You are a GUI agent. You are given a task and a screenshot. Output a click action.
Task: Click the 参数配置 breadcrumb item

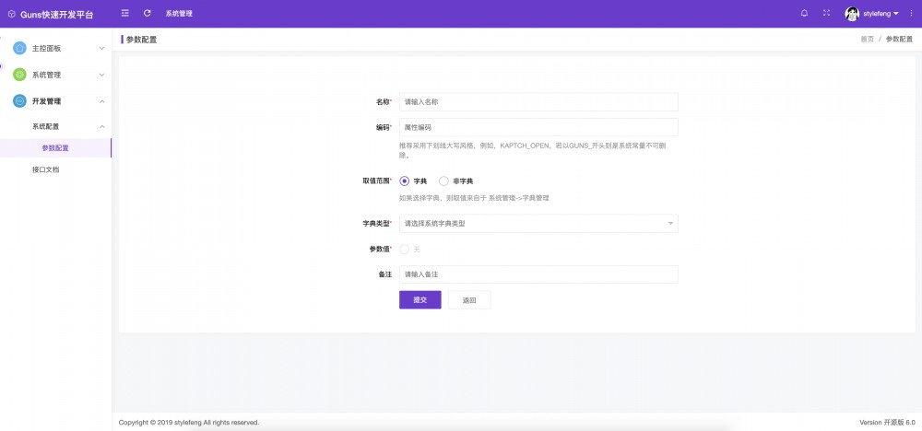click(899, 40)
